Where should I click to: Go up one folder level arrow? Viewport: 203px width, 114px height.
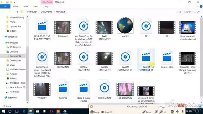click(17, 12)
